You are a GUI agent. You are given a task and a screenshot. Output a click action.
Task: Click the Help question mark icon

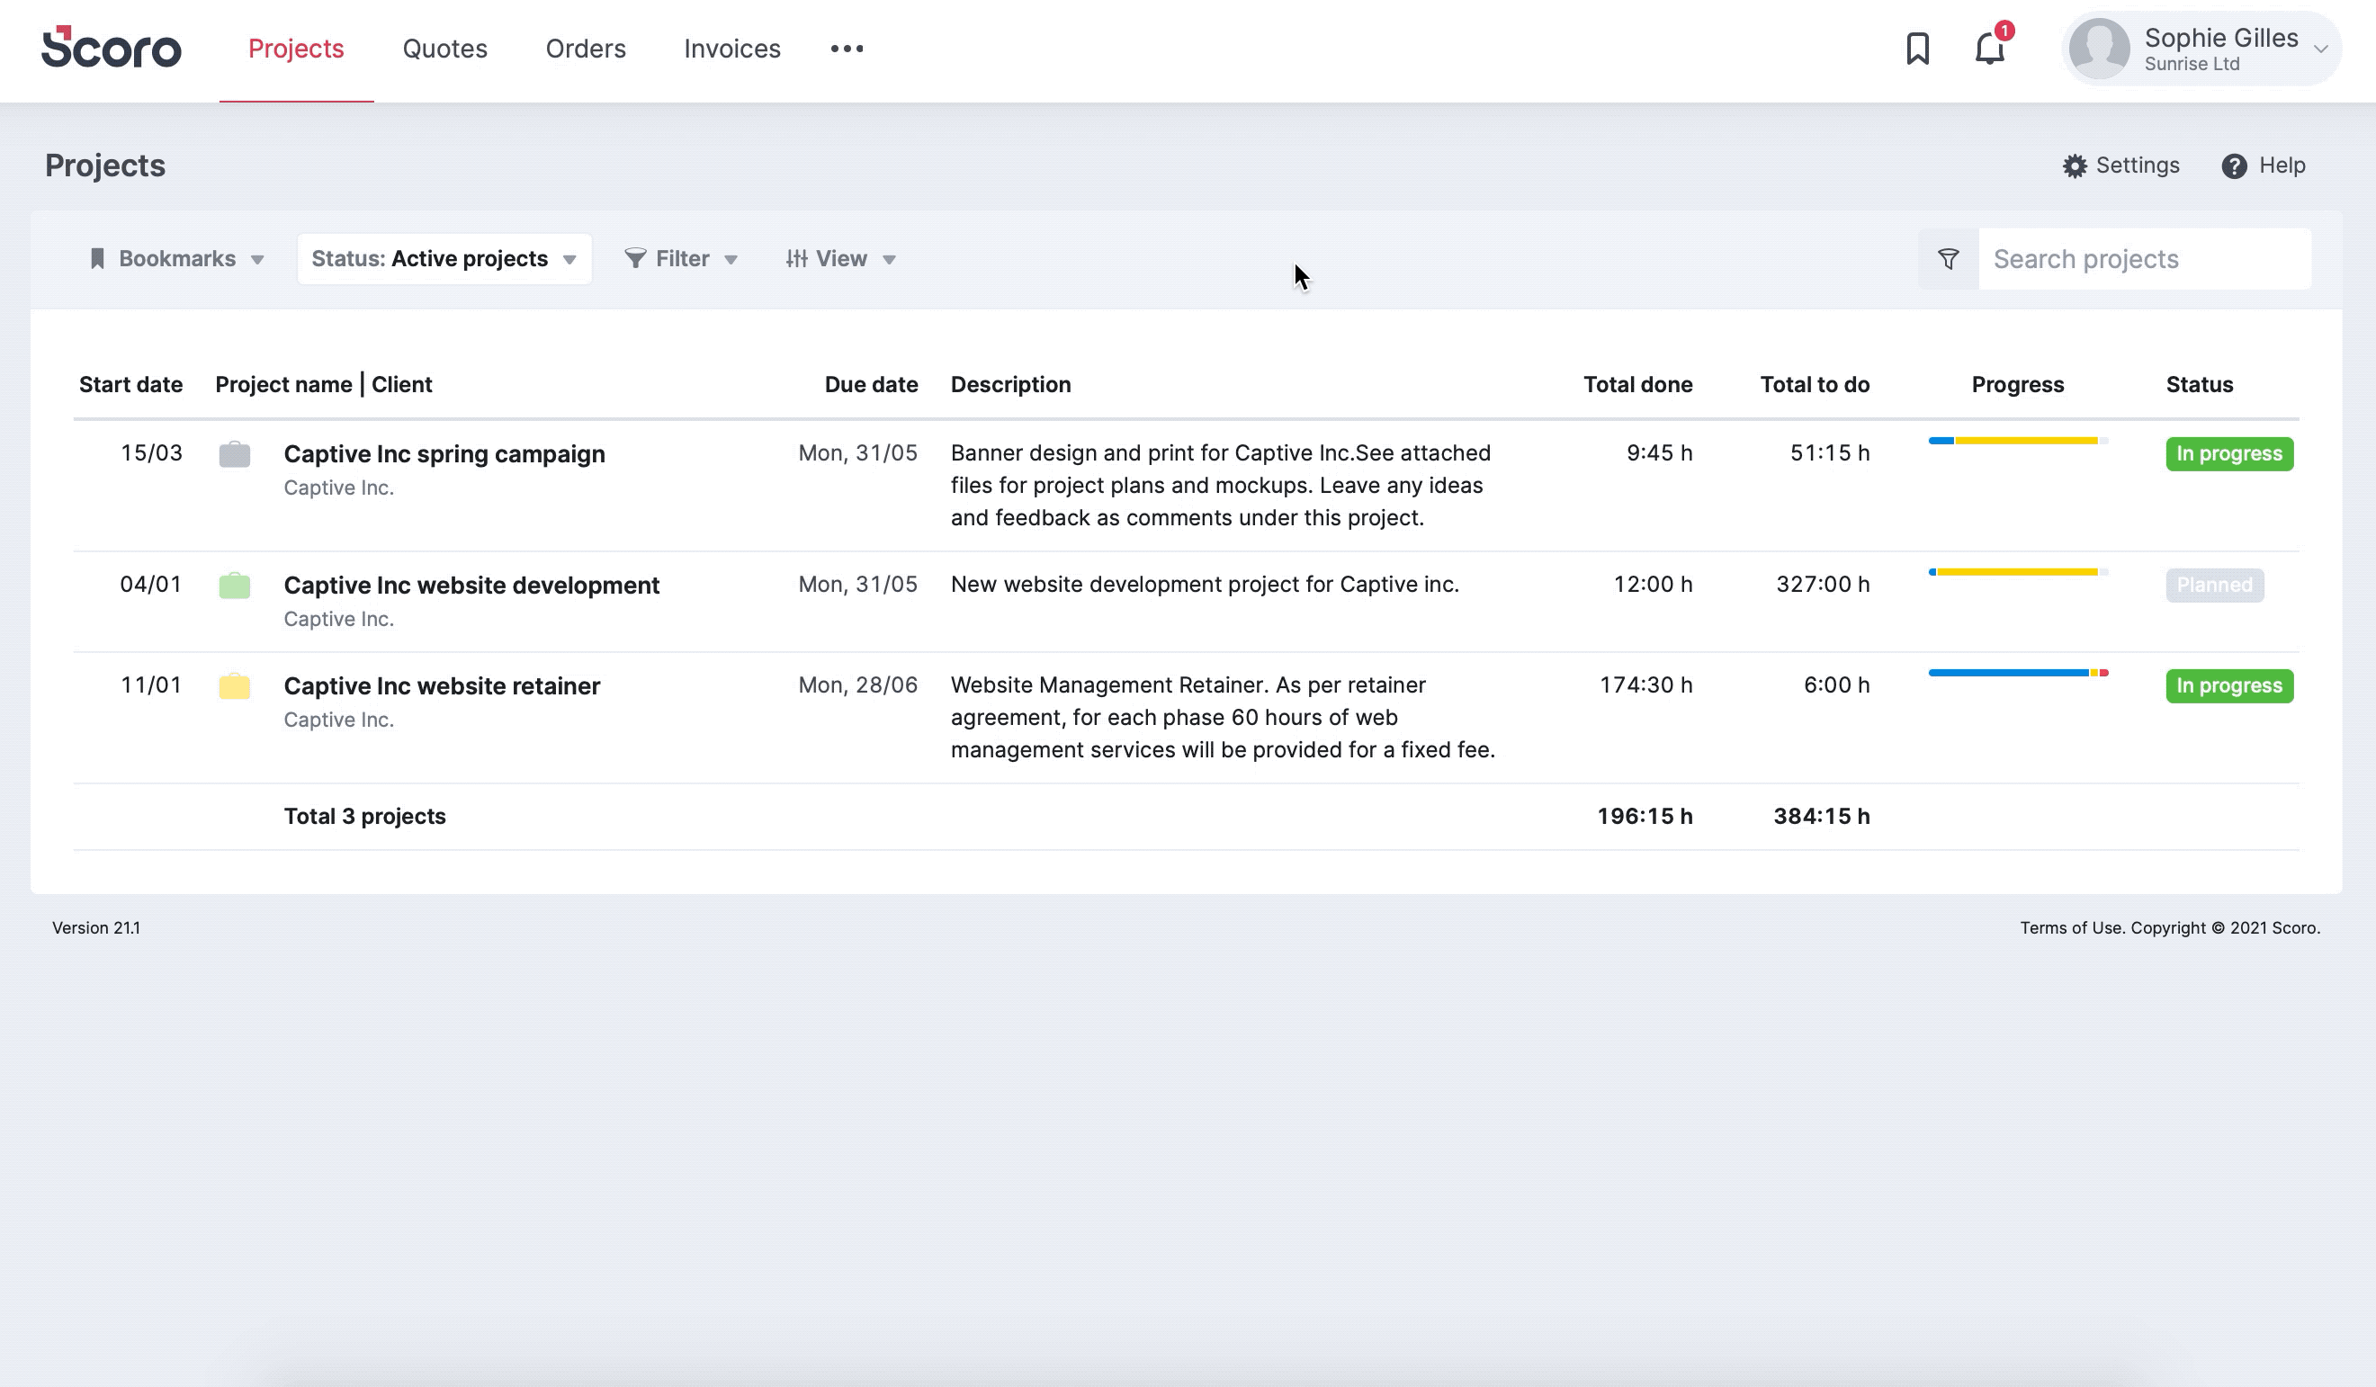tap(2234, 166)
